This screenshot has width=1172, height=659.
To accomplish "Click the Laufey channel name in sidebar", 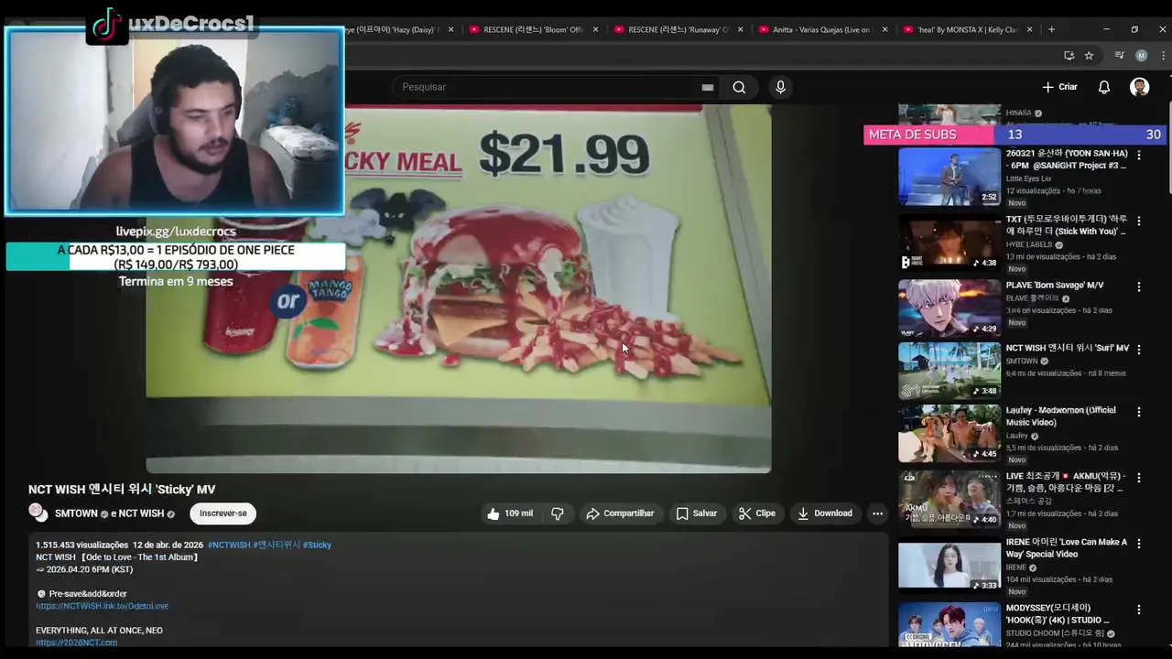I will [x=1016, y=436].
